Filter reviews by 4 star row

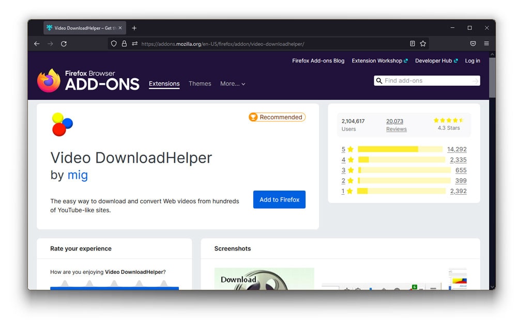(x=404, y=160)
